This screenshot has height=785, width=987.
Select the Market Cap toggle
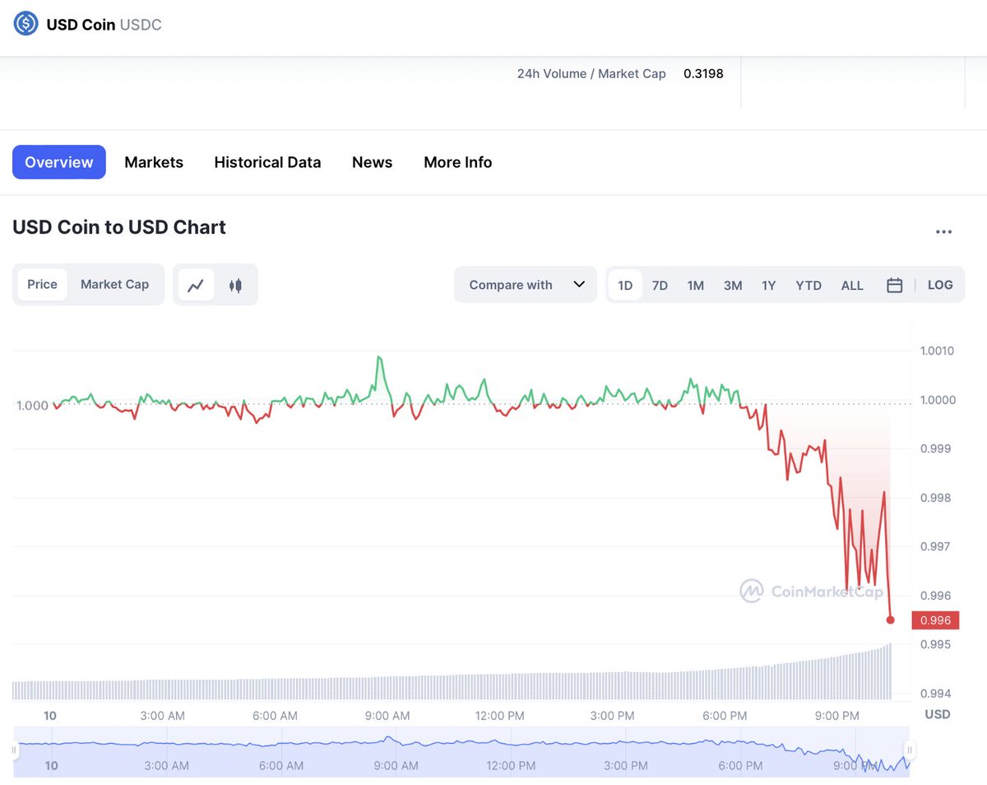coord(115,285)
